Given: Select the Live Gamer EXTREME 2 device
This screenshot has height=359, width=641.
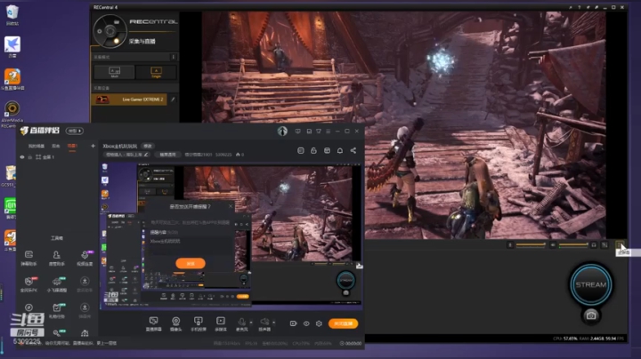Looking at the screenshot, I should coord(129,100).
